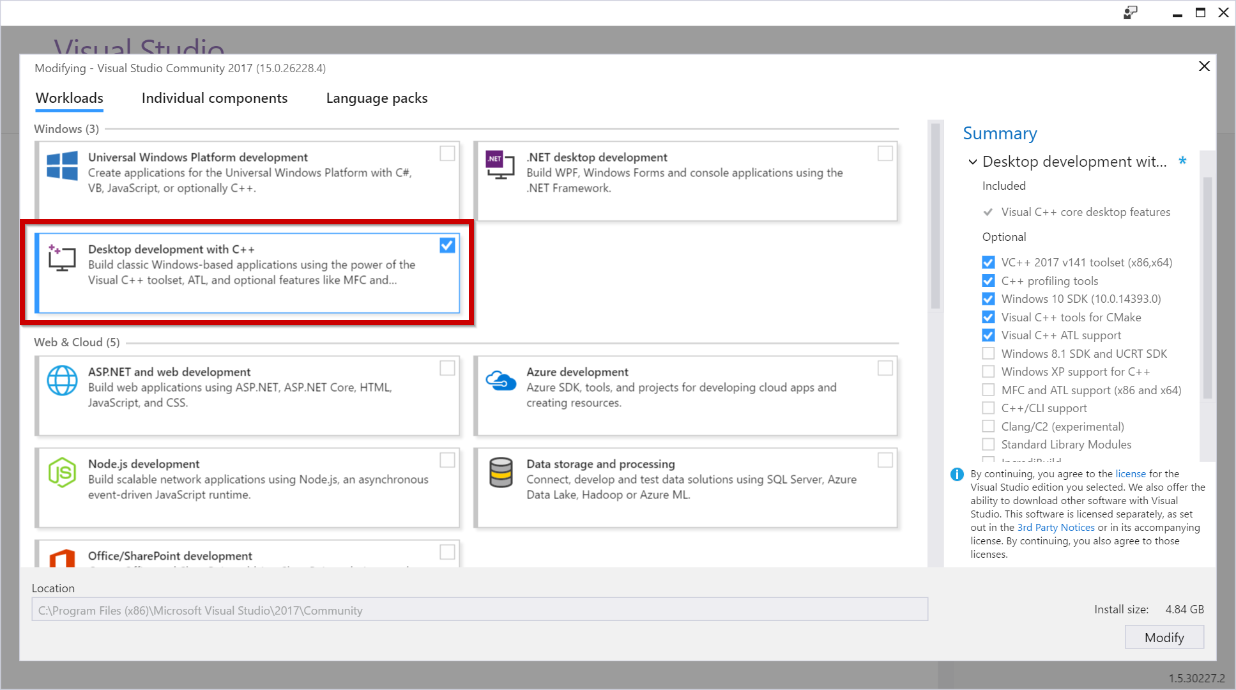Viewport: 1236px width, 690px height.
Task: Toggle Windows XP support for C++
Action: click(988, 372)
